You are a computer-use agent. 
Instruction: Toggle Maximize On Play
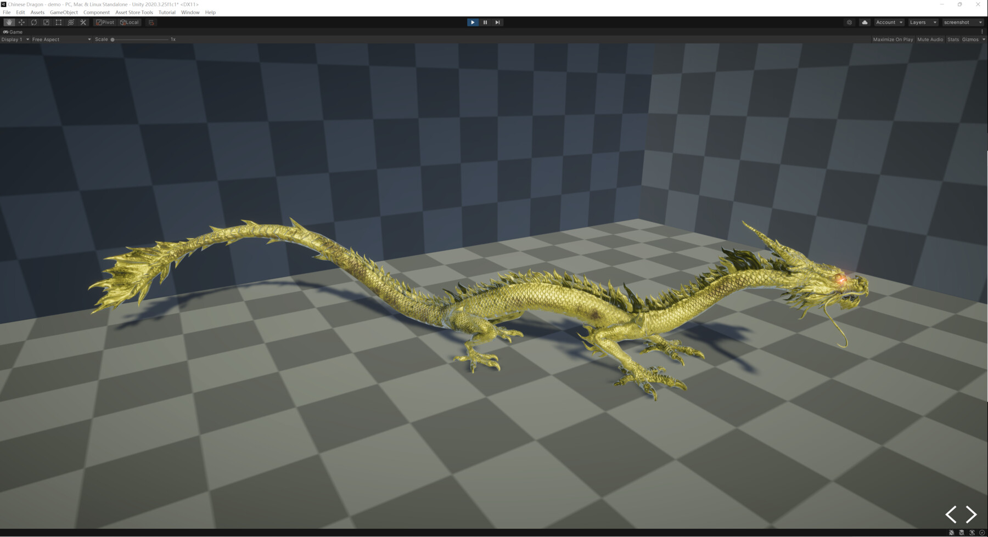click(893, 39)
